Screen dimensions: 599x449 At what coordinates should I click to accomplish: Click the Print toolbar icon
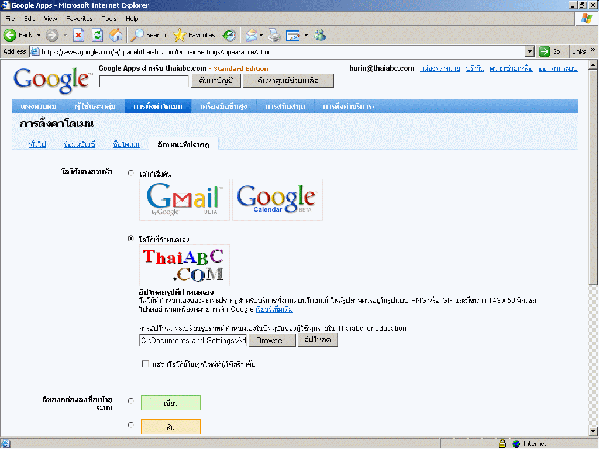(x=274, y=35)
